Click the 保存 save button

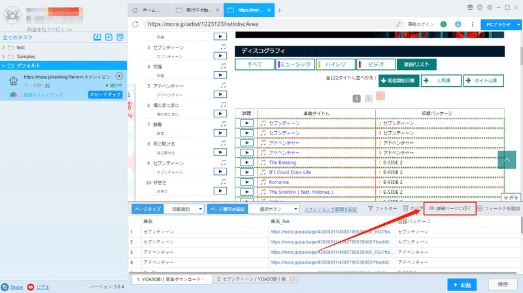(503, 285)
